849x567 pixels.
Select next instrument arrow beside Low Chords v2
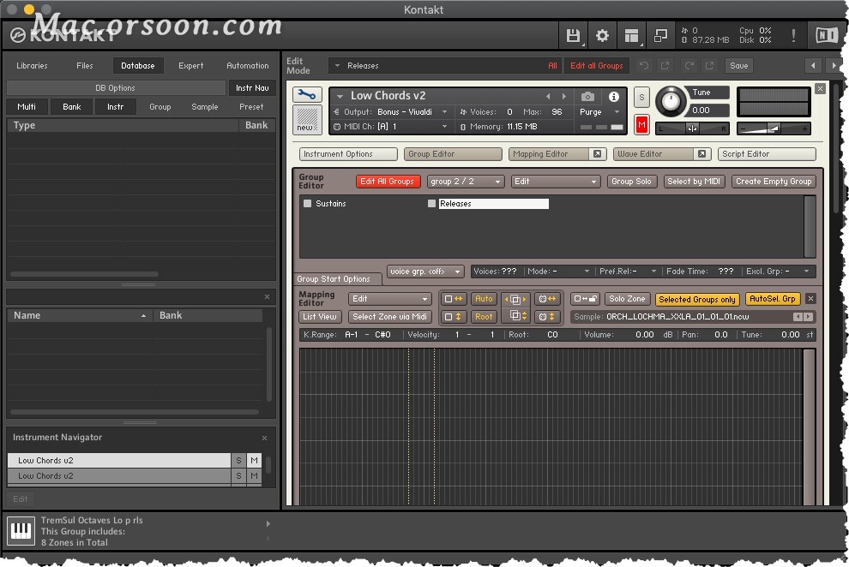click(x=564, y=96)
